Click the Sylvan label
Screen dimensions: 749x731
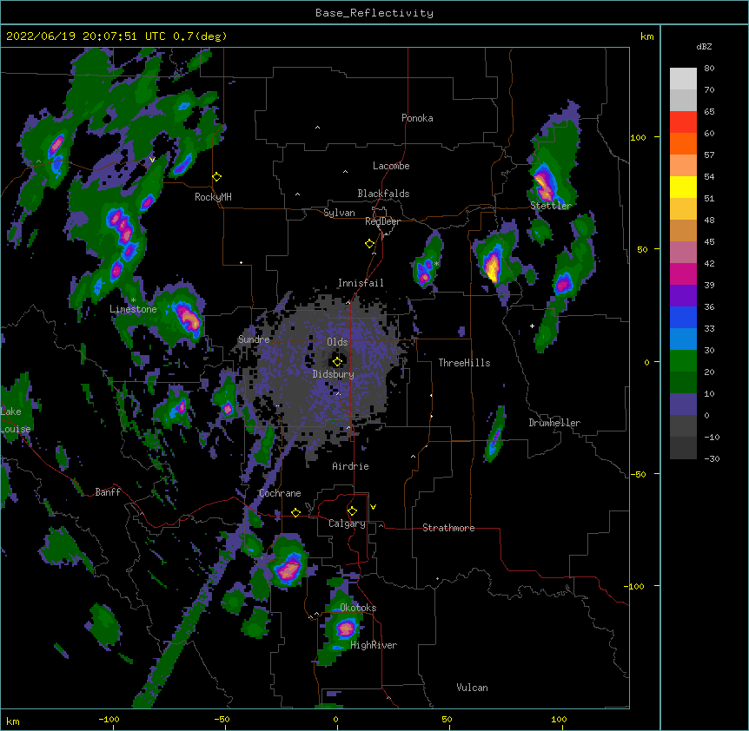click(x=339, y=213)
